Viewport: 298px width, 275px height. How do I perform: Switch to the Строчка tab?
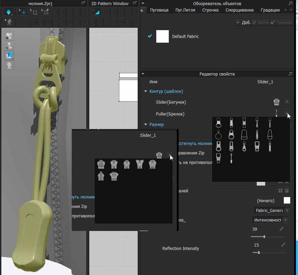(210, 10)
